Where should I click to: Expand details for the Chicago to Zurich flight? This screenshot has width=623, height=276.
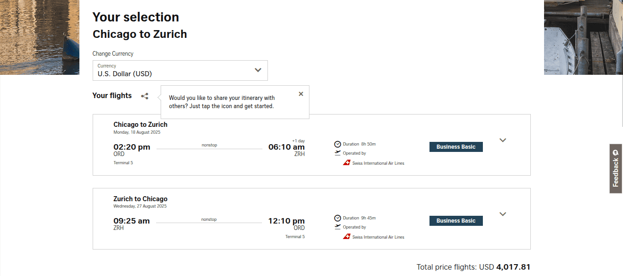503,140
